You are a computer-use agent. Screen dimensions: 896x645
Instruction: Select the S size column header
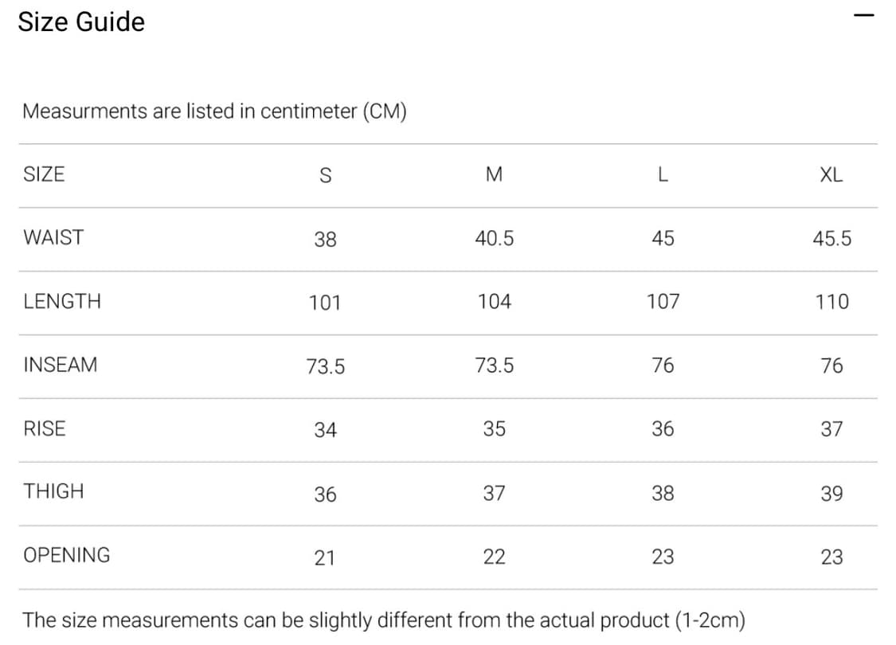pos(325,175)
